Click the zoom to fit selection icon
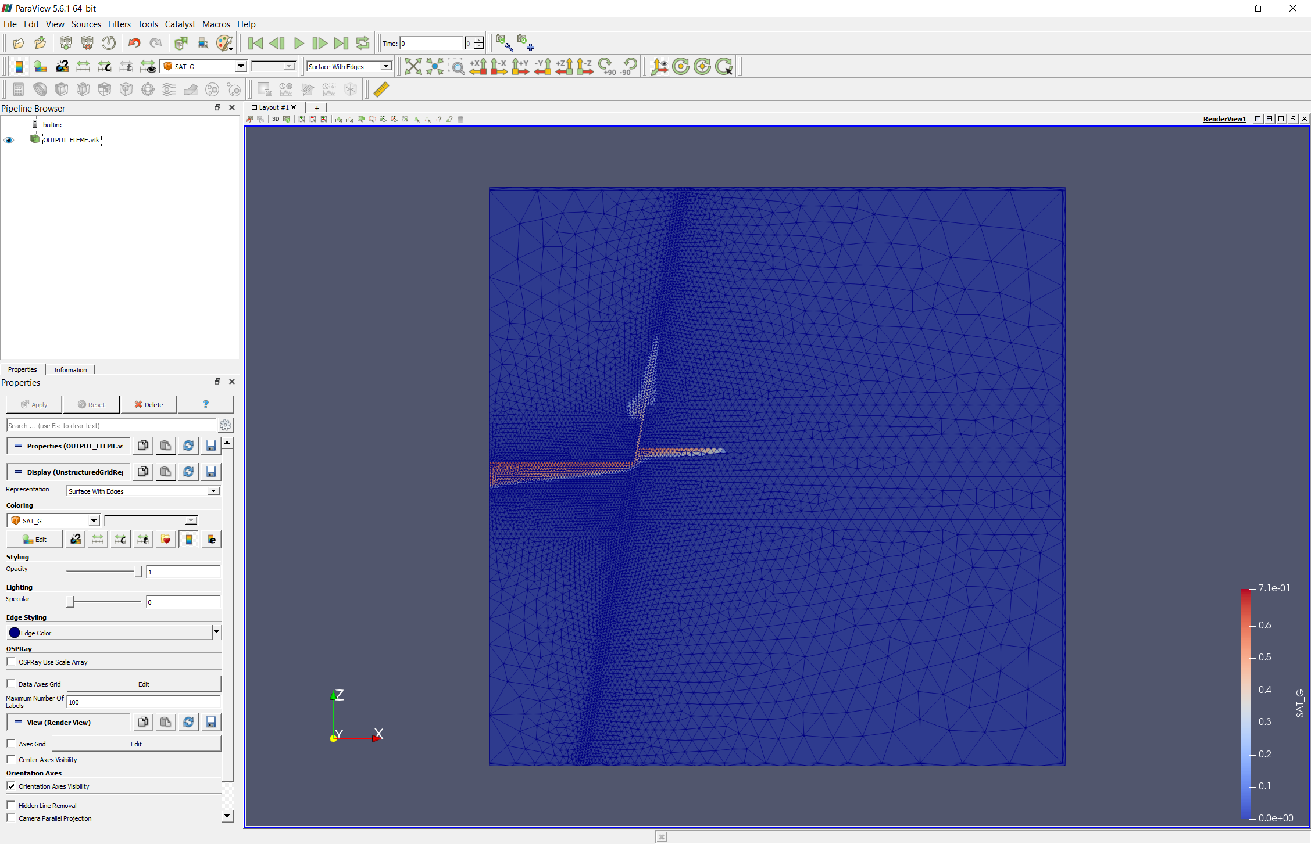This screenshot has height=844, width=1311. point(456,66)
